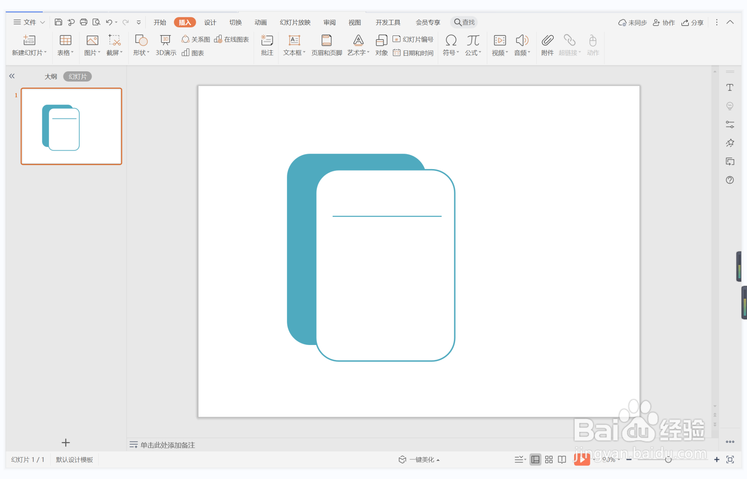Click the zoom slider handle
This screenshot has height=479, width=747.
(668, 459)
